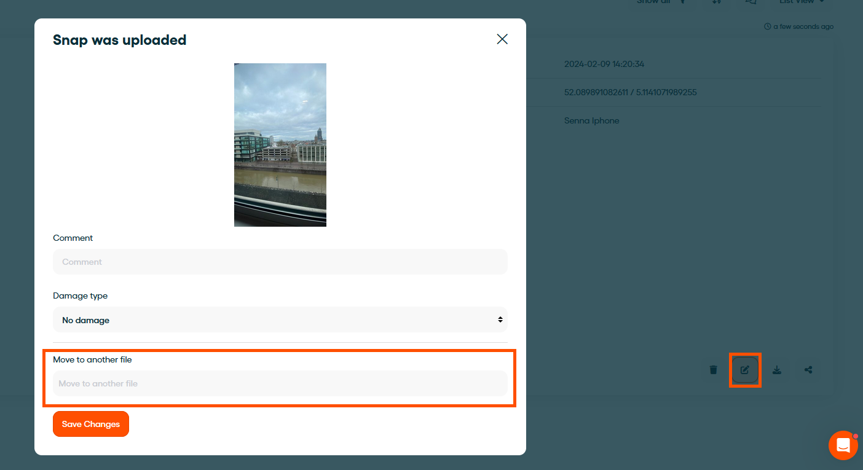The height and width of the screenshot is (470, 863).
Task: Delete the snap with the trash icon
Action: tap(713, 370)
